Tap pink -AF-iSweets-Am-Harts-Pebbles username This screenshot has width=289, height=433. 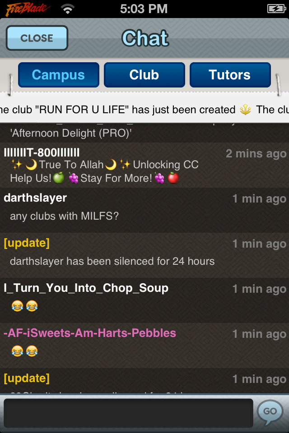tap(90, 333)
